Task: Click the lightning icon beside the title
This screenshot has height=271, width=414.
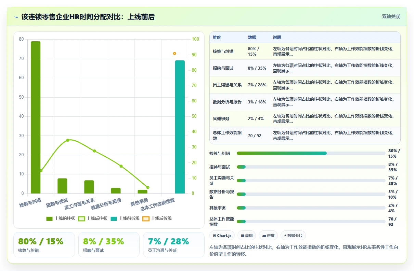Action: click(x=16, y=17)
